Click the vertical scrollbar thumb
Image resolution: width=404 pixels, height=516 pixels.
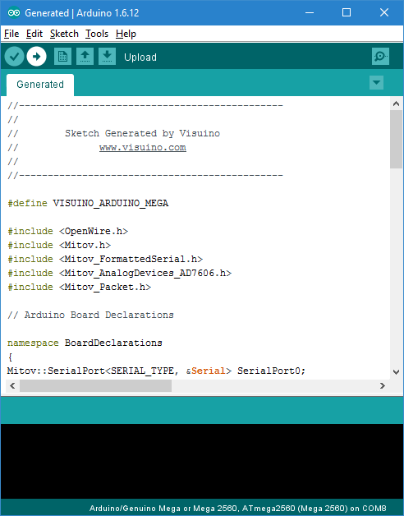(396, 139)
